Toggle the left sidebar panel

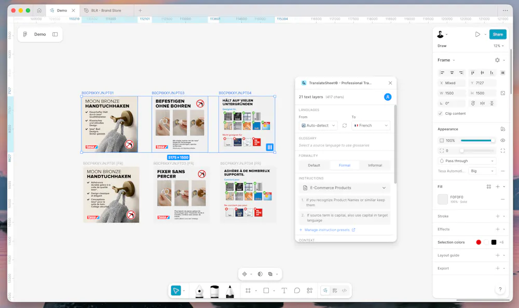[55, 34]
